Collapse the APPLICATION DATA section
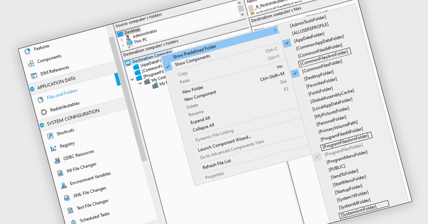Viewport: 428px width, 224px height. (32, 89)
